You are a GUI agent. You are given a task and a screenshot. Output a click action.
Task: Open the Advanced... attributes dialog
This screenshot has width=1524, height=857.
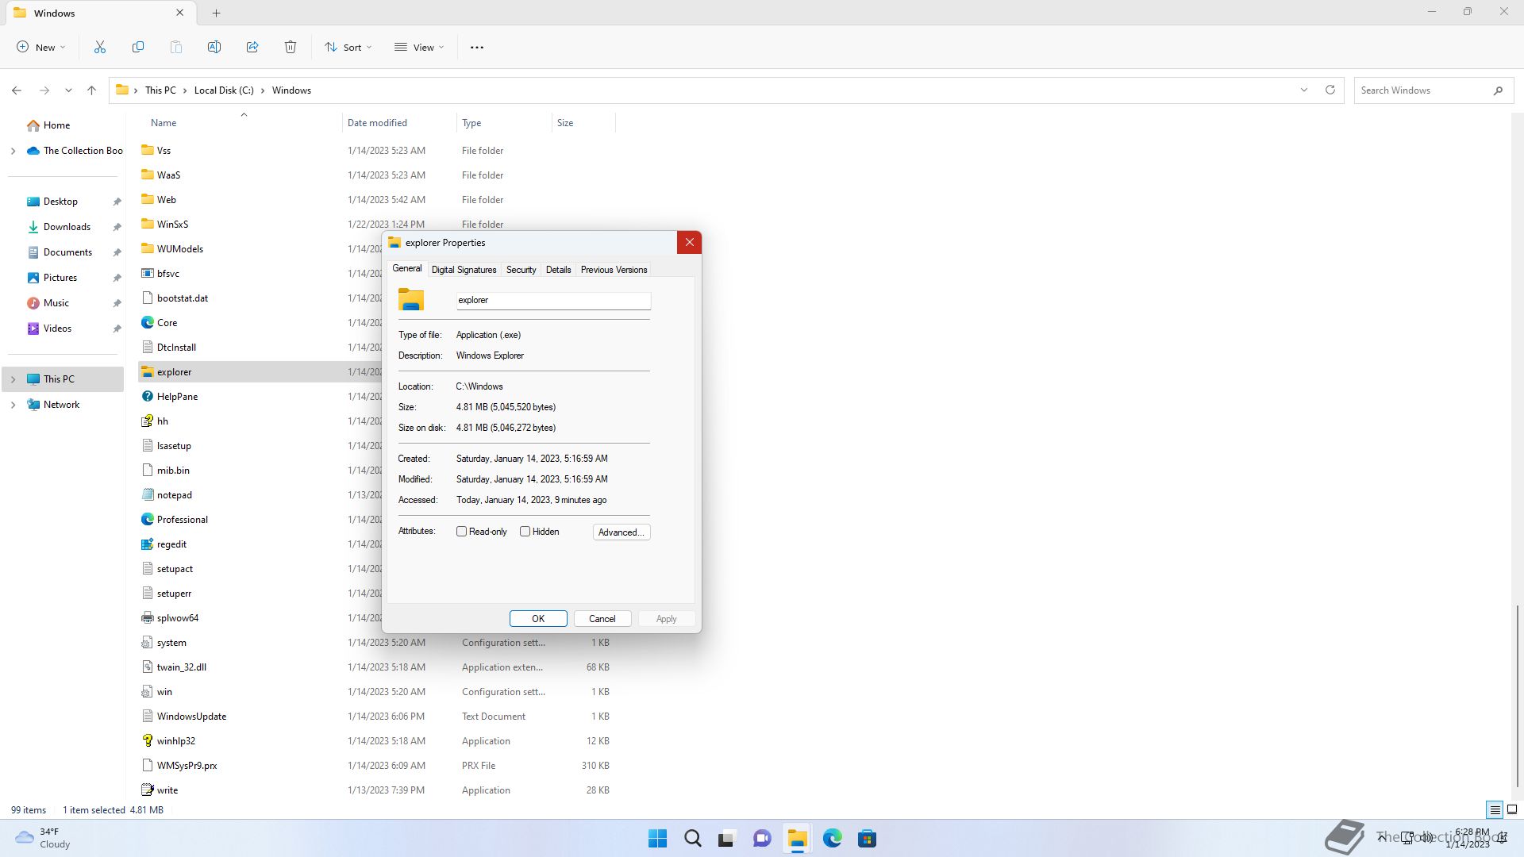coord(622,532)
